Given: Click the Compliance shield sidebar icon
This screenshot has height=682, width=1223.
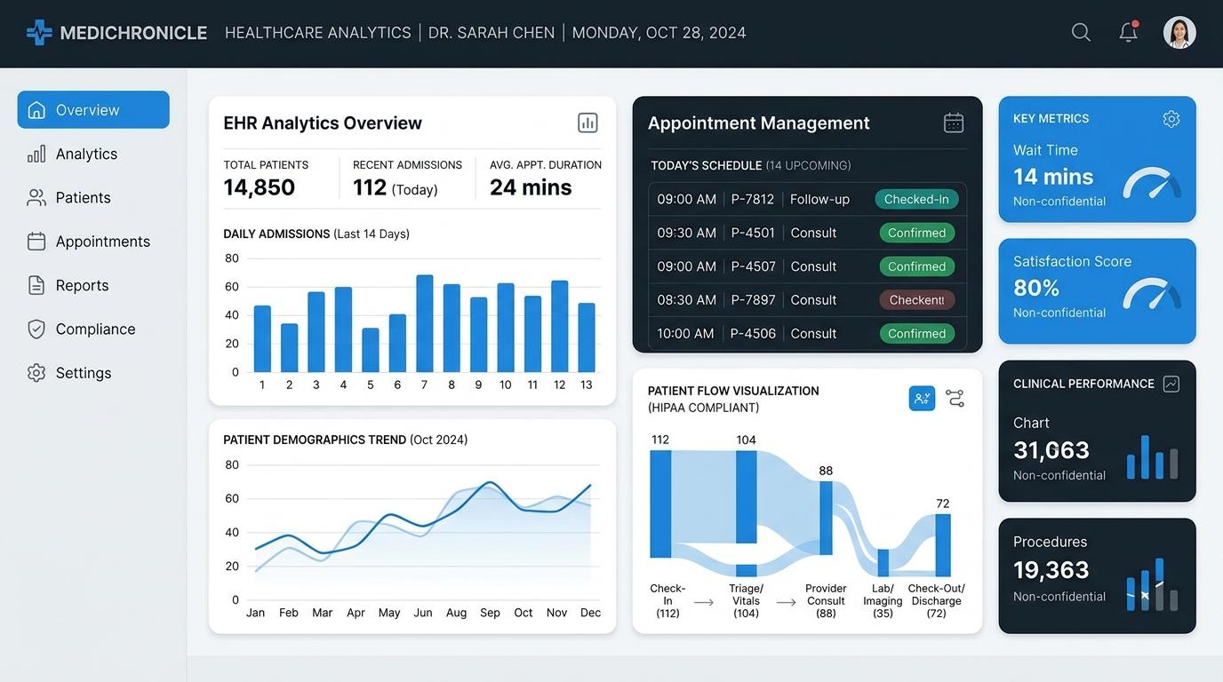Looking at the screenshot, I should 36,329.
